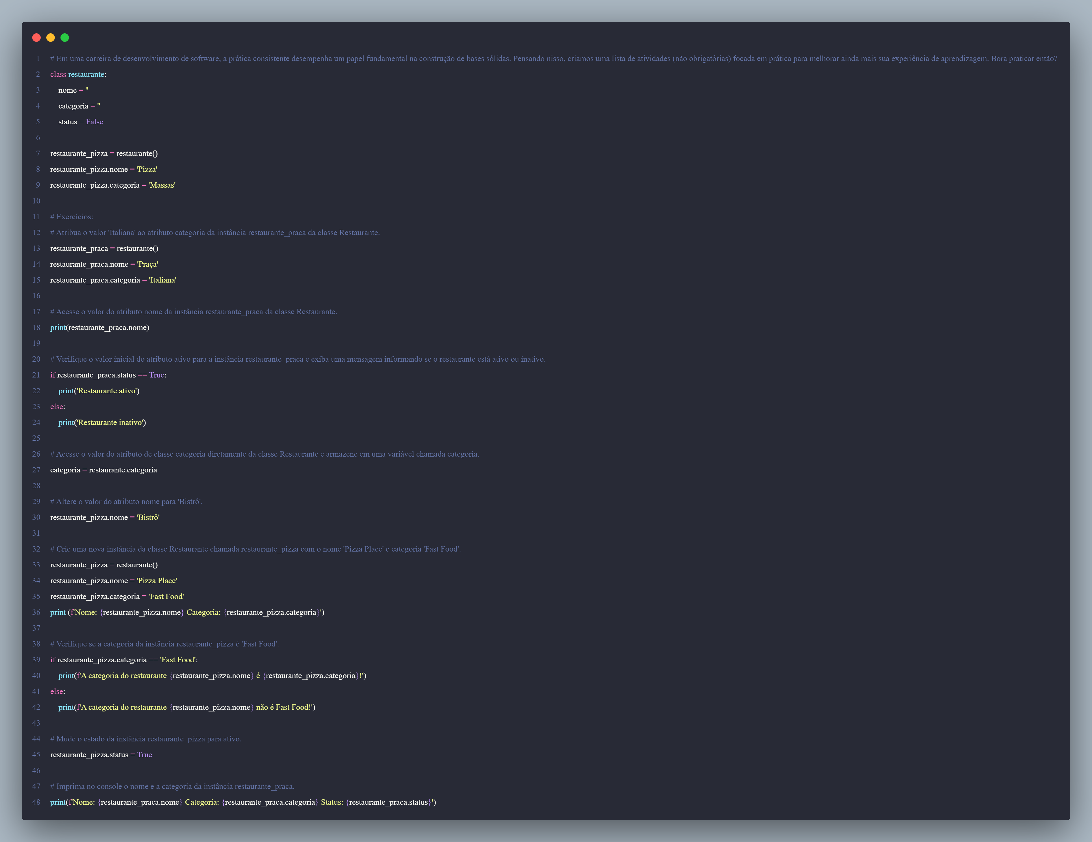Click the line "nome = ''"
1092x842 pixels.
click(x=73, y=90)
